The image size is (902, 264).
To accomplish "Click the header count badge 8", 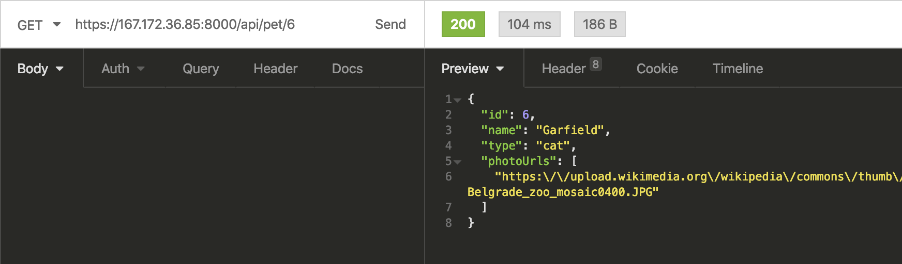I will point(596,64).
